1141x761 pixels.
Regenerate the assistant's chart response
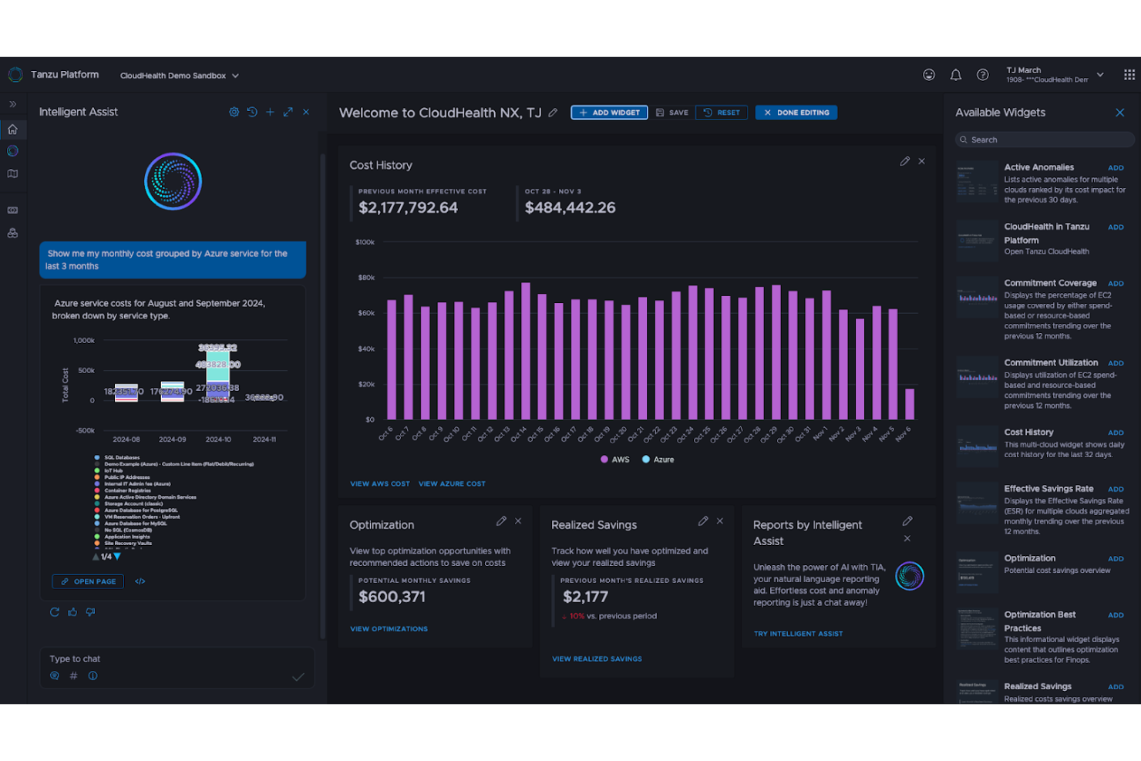[x=54, y=611]
